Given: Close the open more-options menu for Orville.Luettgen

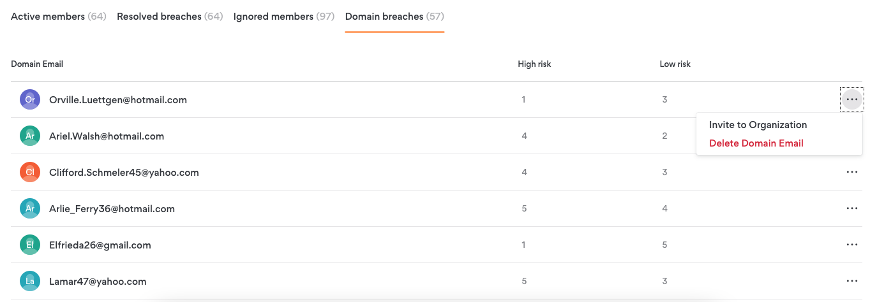Looking at the screenshot, I should click(x=851, y=99).
